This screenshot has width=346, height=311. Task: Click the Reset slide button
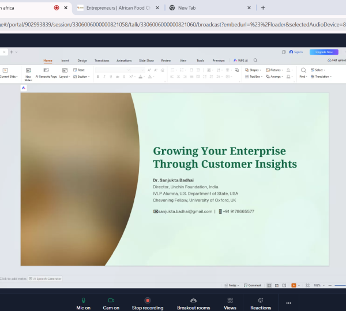[x=79, y=70]
